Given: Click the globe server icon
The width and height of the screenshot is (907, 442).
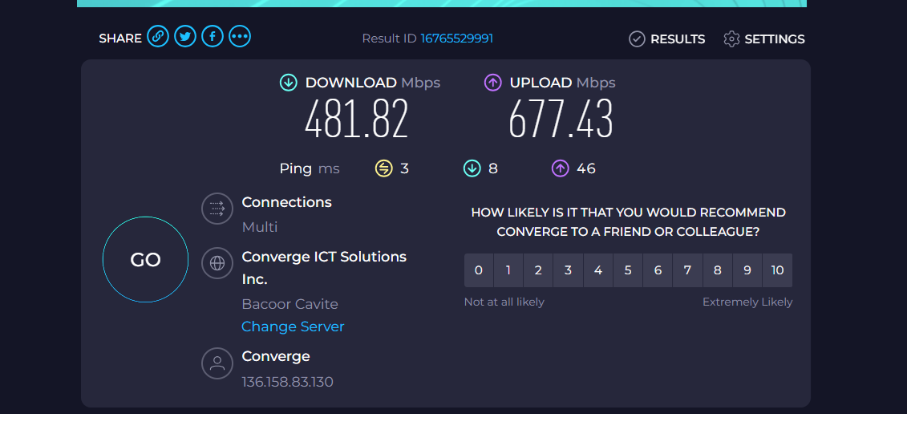Looking at the screenshot, I should click(x=217, y=263).
